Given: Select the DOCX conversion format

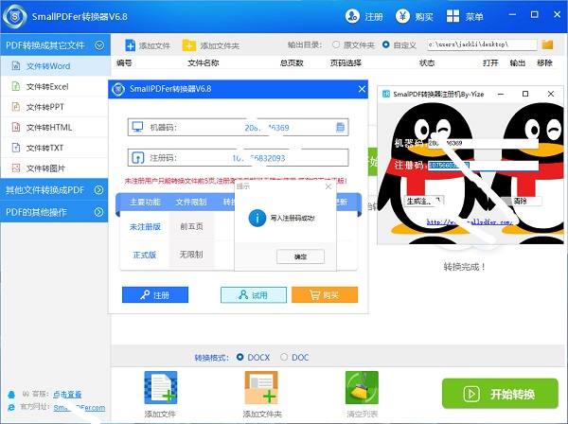Looking at the screenshot, I should pyautogui.click(x=240, y=357).
